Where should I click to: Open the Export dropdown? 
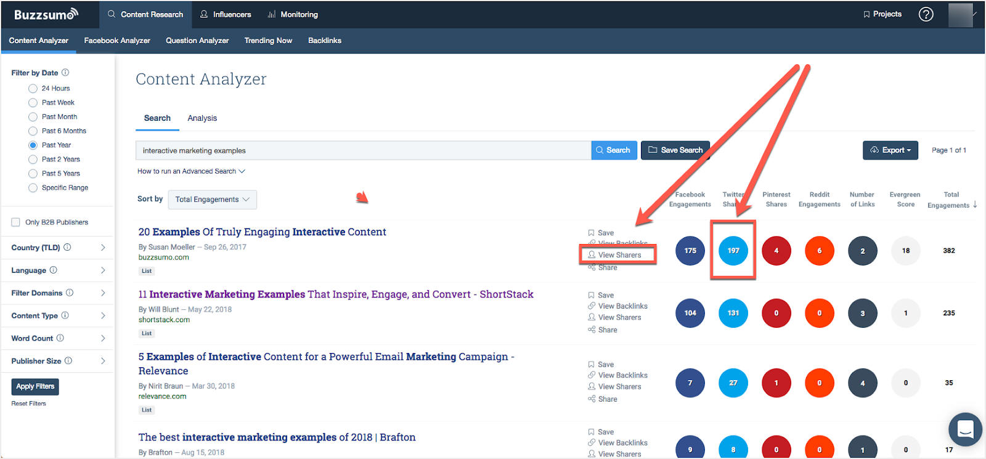tap(890, 150)
